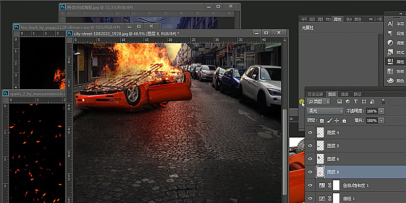Click the 属性 properties icon in dock
This screenshot has width=406, height=203.
point(390,61)
